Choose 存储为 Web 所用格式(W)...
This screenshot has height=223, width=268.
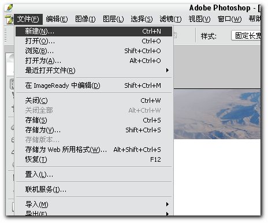94,150
